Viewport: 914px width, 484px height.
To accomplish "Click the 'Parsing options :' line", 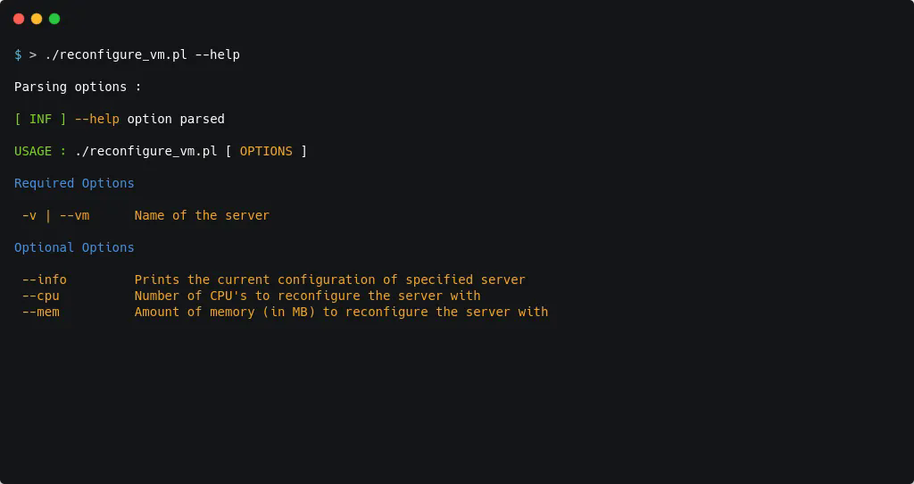I will tap(78, 87).
